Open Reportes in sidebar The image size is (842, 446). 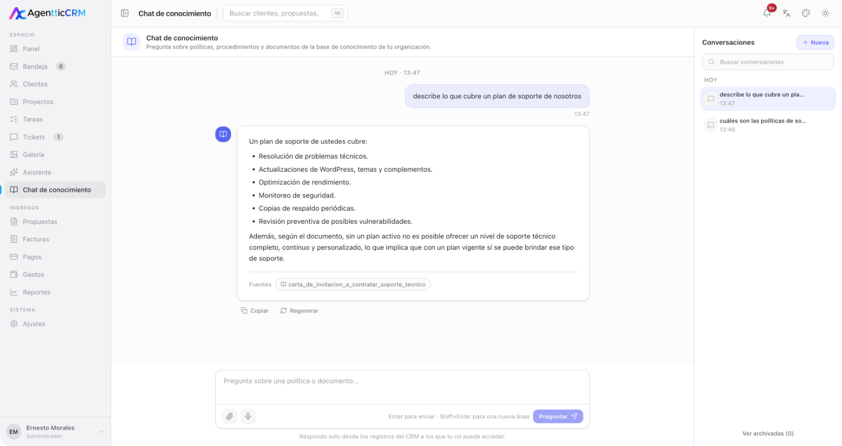coord(55,292)
